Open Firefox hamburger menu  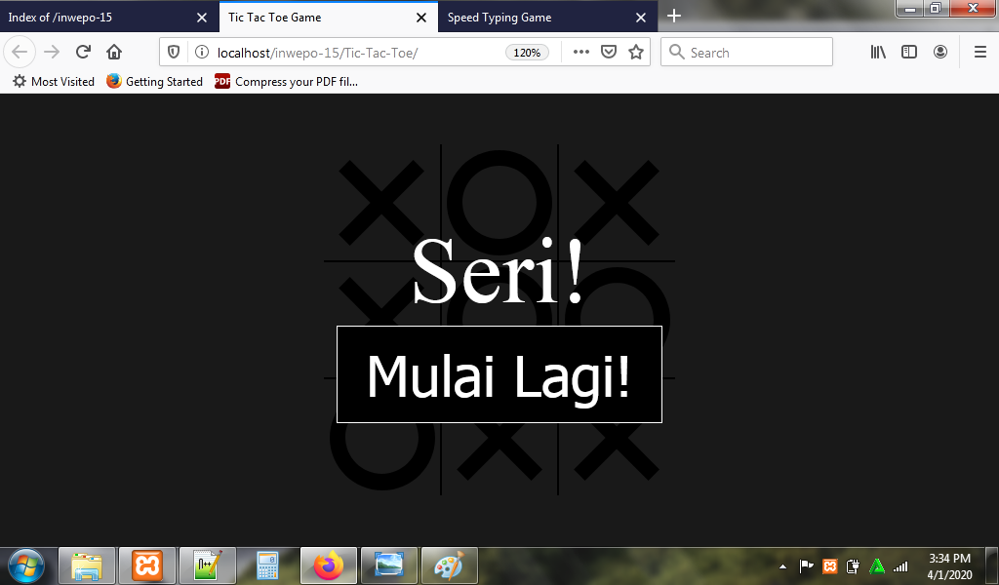click(980, 53)
